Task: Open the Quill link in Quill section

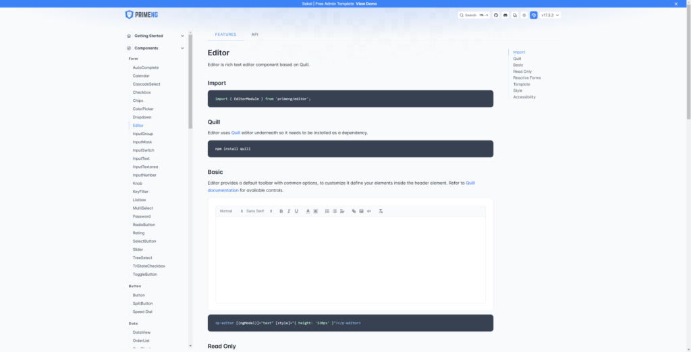Action: click(236, 133)
